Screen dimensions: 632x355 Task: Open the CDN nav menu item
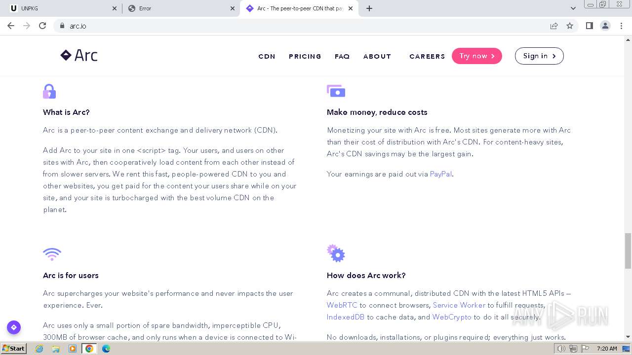(267, 57)
